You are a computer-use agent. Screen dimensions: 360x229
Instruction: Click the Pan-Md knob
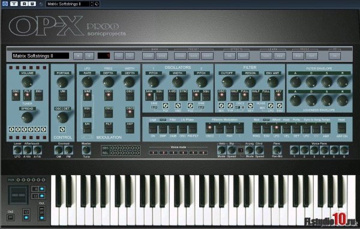coord(277,150)
